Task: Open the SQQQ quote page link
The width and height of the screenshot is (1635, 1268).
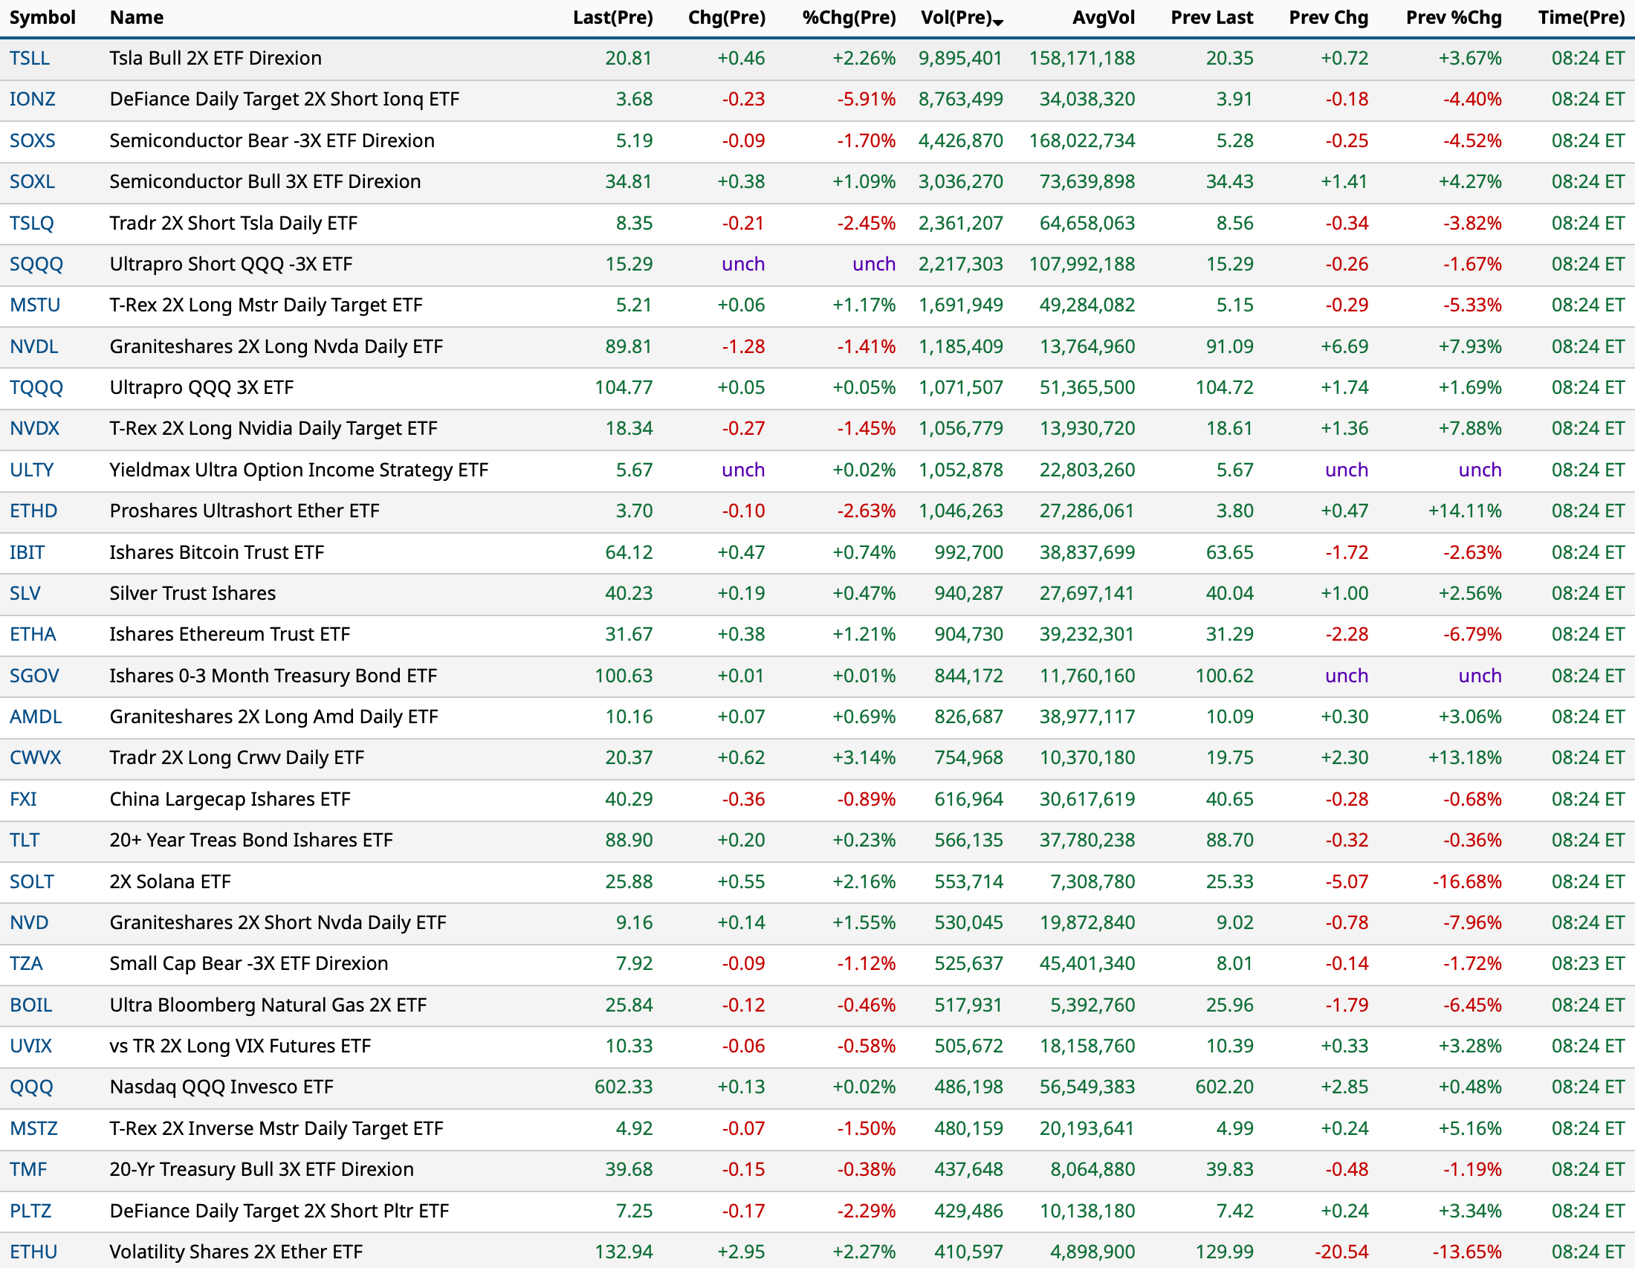Action: [x=36, y=265]
